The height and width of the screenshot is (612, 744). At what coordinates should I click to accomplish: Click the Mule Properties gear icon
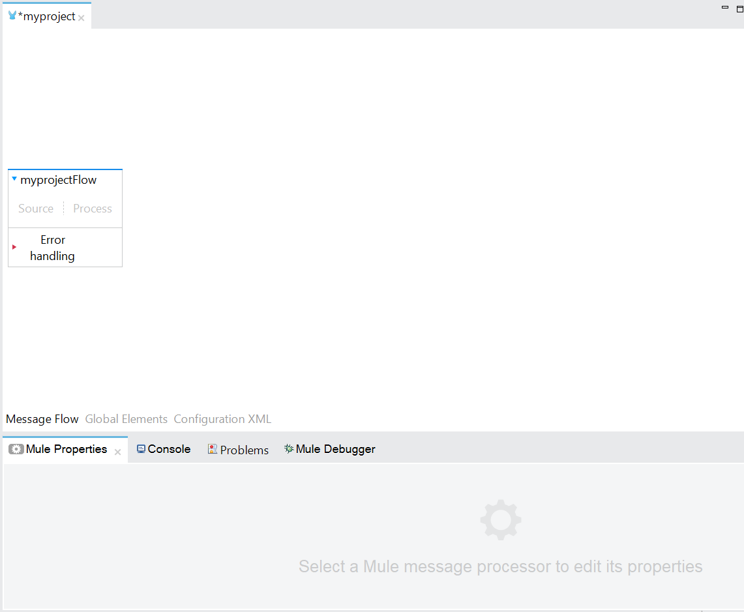pos(16,449)
